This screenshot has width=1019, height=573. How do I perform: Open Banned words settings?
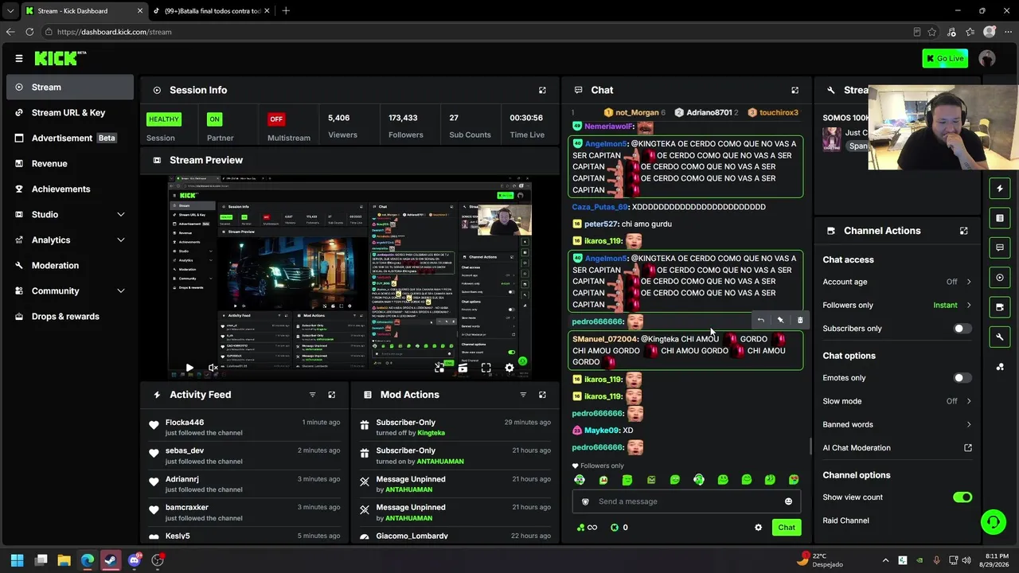point(897,424)
